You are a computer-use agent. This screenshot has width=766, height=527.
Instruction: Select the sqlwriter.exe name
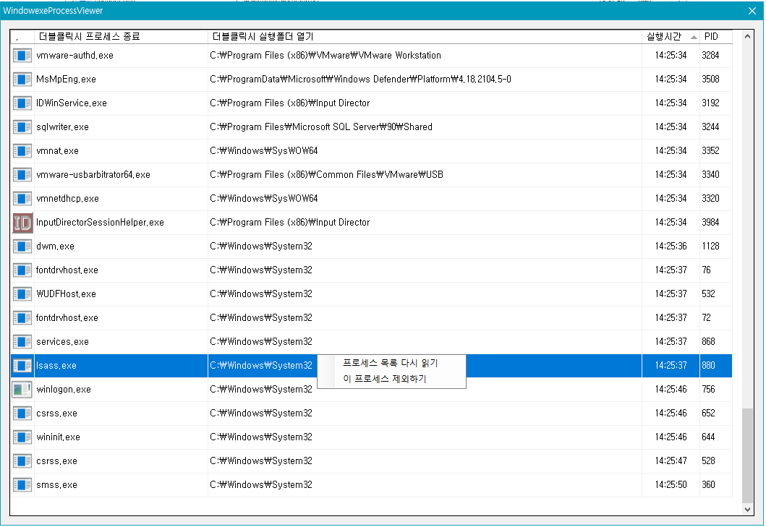62,127
